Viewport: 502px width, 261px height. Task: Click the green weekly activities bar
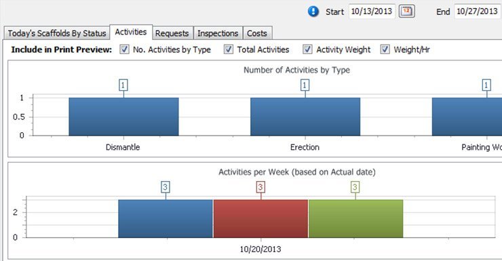[355, 219]
